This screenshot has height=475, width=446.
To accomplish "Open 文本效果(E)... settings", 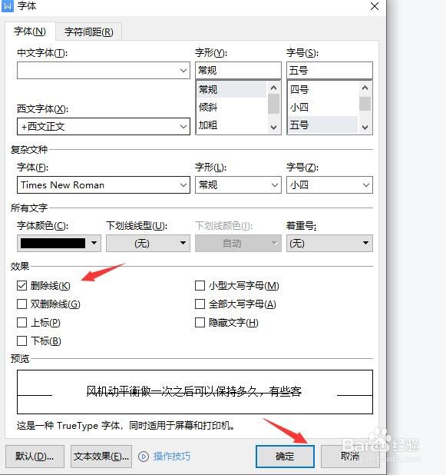I will (x=101, y=457).
